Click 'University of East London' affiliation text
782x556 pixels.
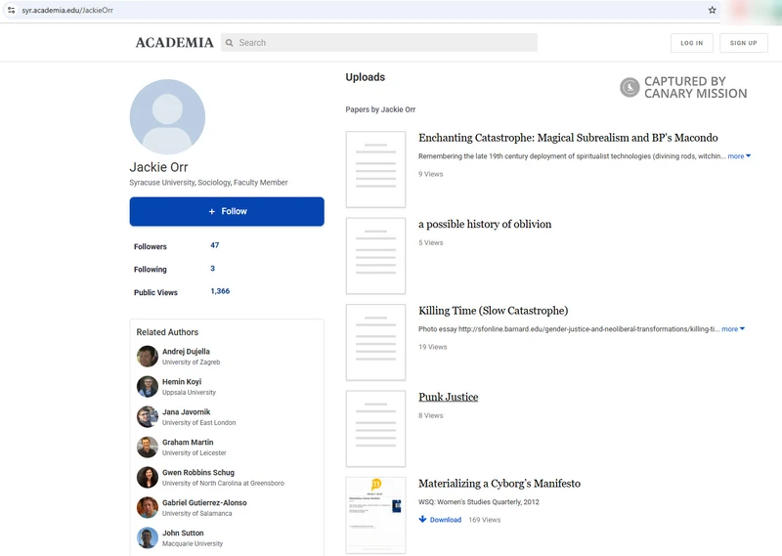(199, 423)
